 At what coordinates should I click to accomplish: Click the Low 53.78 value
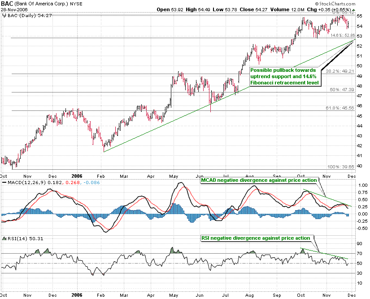(x=225, y=10)
